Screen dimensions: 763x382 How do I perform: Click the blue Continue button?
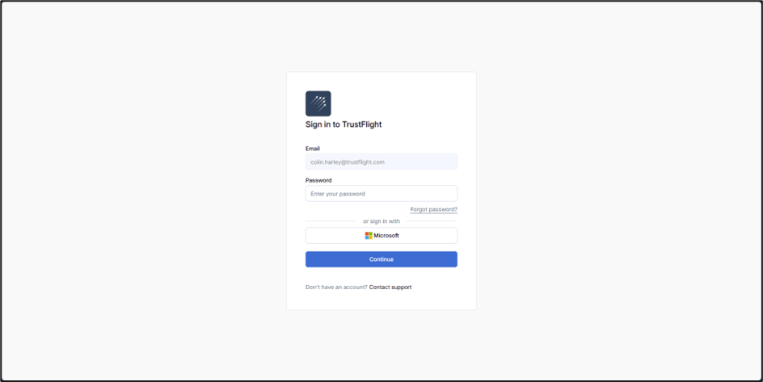(x=381, y=259)
